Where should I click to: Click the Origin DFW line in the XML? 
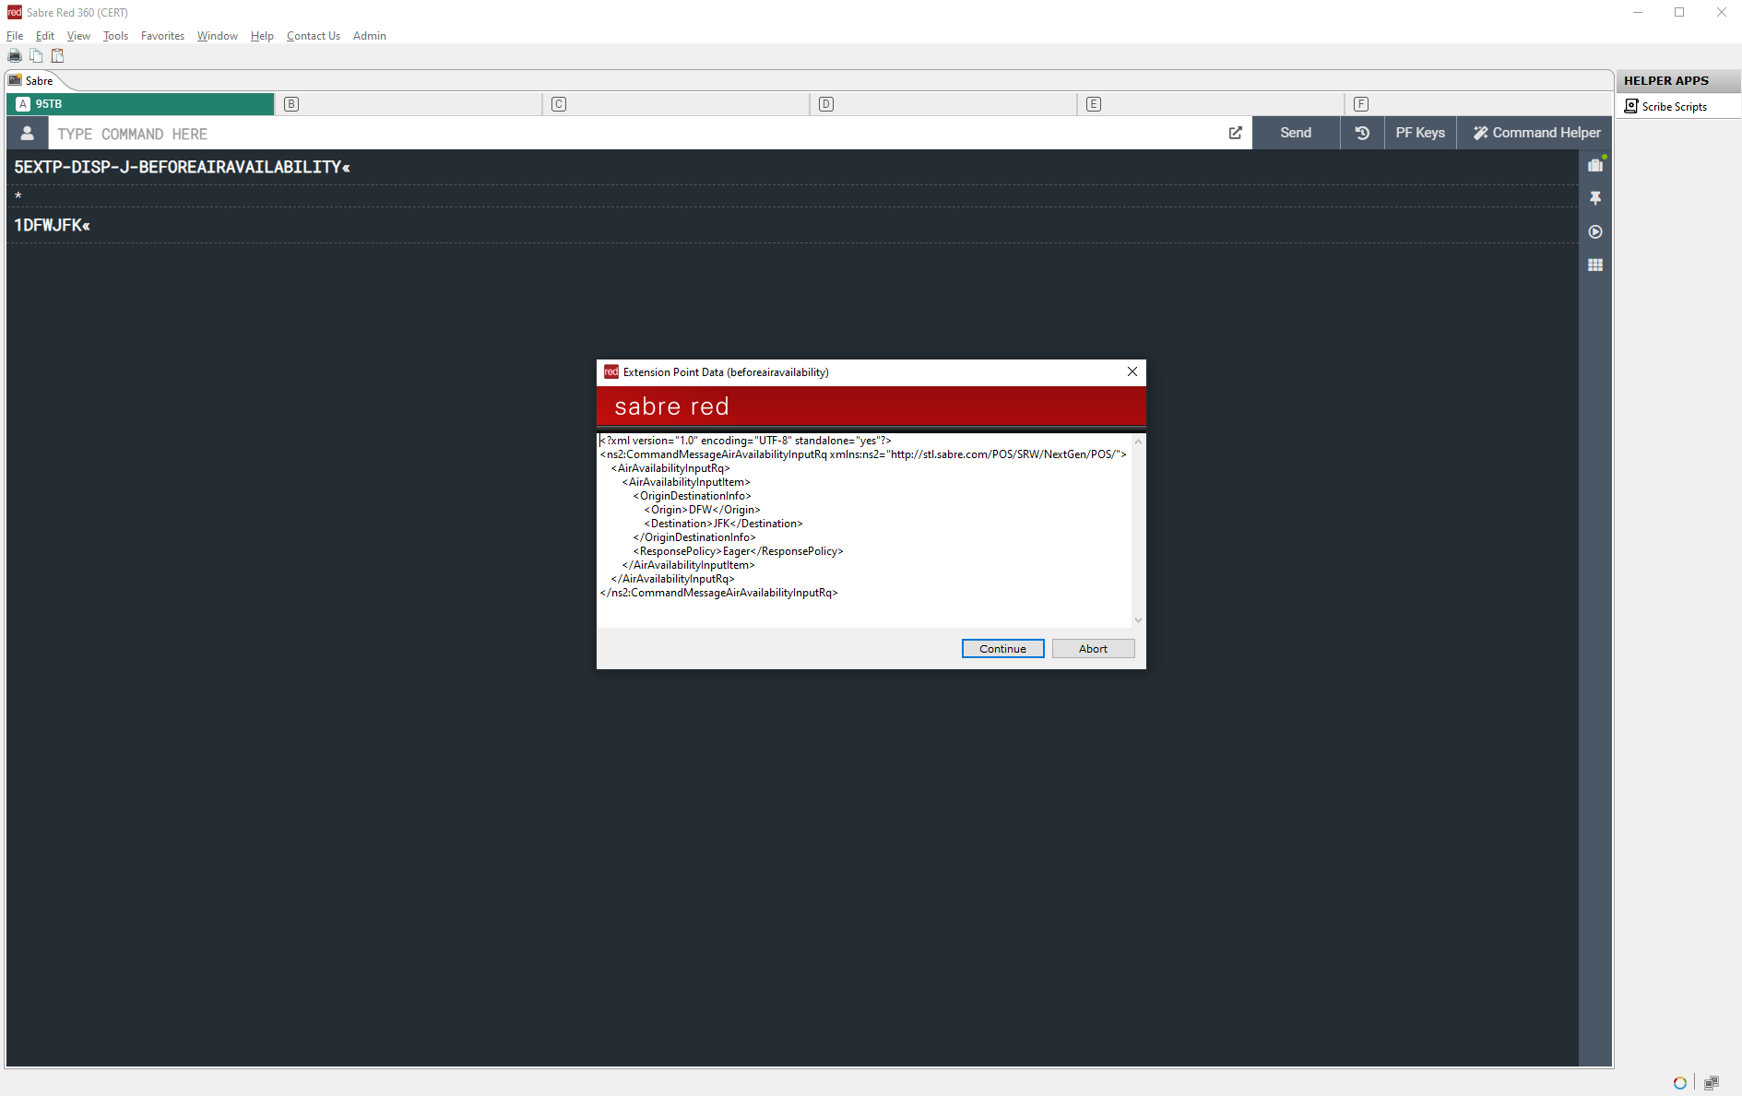tap(702, 510)
